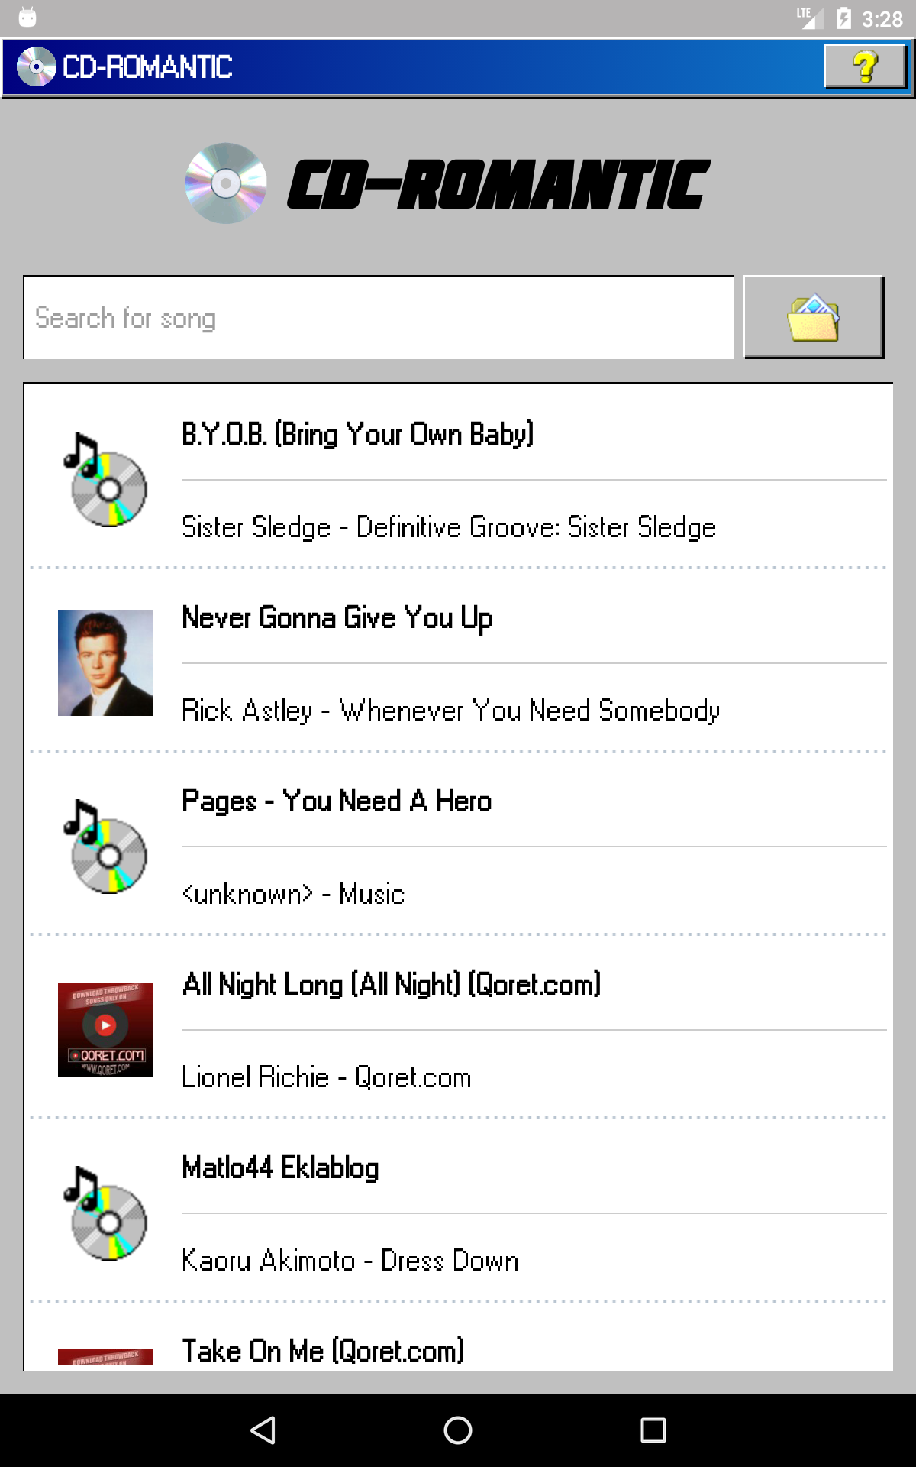
Task: Choose the Take On Me (Qoret.com) song
Action: (323, 1351)
